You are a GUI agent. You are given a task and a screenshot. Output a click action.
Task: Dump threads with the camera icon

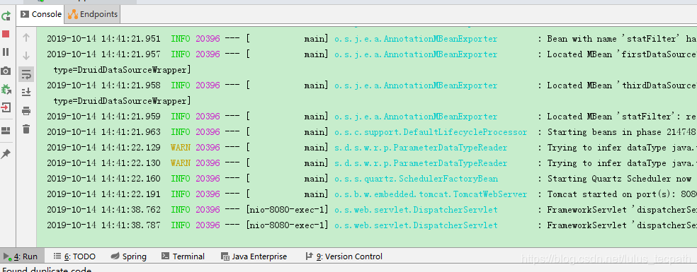[6, 71]
